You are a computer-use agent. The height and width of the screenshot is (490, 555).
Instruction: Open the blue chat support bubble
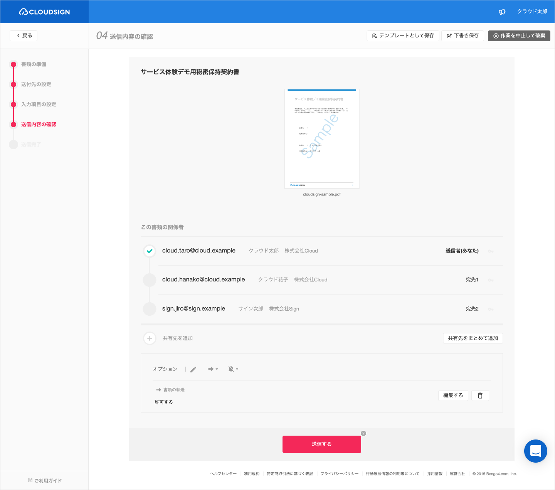click(x=536, y=451)
